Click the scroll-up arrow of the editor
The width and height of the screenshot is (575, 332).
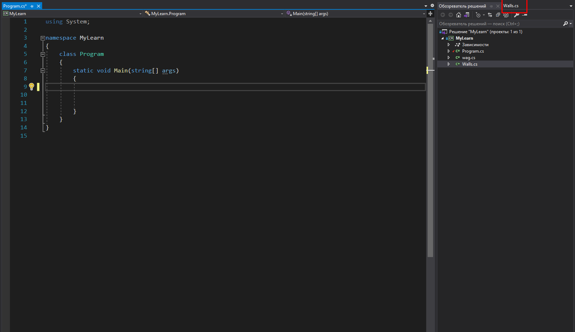[430, 21]
